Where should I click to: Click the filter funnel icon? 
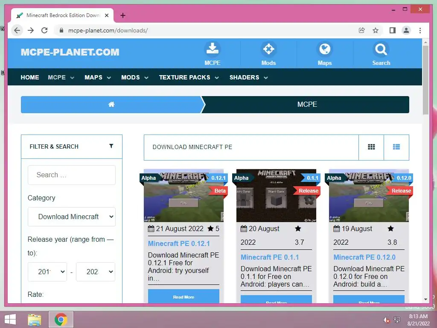[x=111, y=146]
